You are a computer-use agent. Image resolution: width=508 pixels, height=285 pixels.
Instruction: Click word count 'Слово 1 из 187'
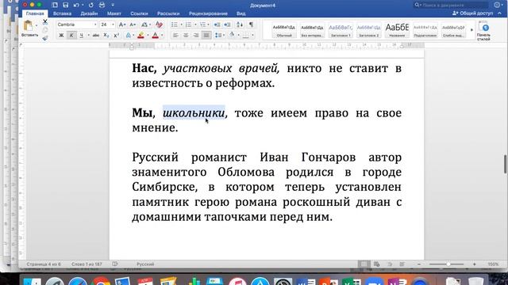pyautogui.click(x=87, y=264)
